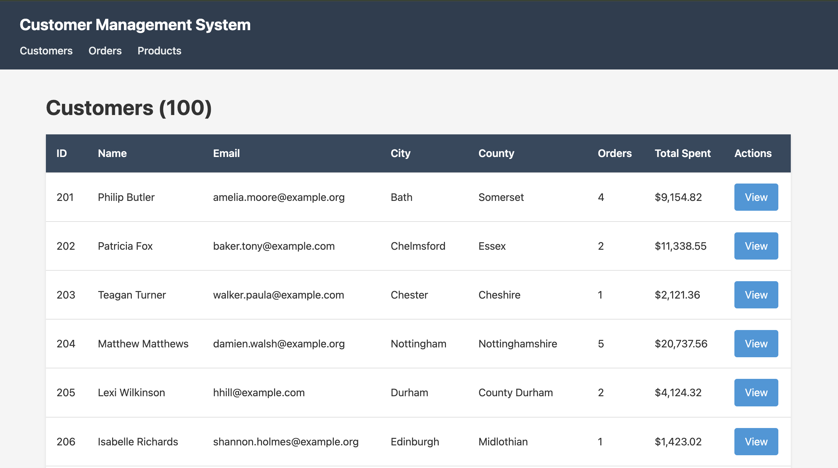Select email amelia.moore@example.org
Screen dimensions: 838x468
pyautogui.click(x=279, y=197)
